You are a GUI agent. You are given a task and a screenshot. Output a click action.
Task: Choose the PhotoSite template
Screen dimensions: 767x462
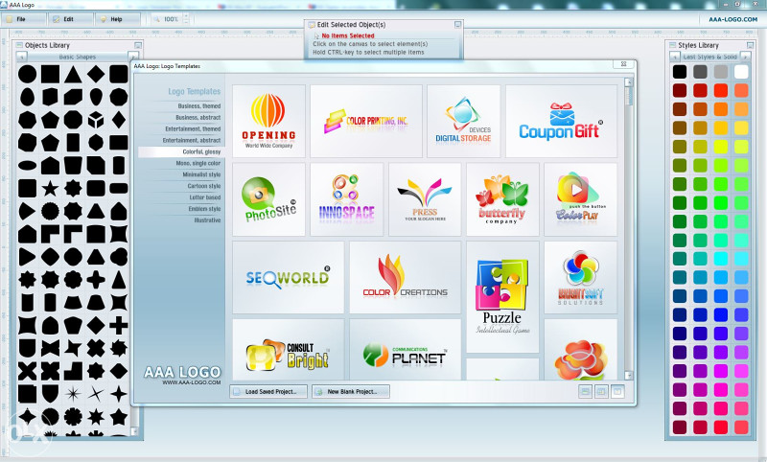point(268,199)
